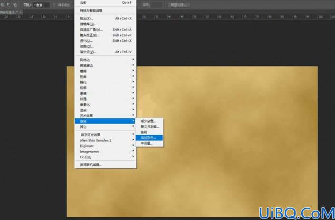Expand the 风格化 submenu

click(105, 60)
